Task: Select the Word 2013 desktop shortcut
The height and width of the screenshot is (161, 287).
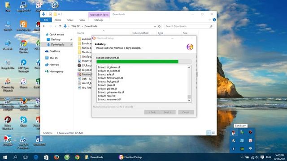Action: (39, 141)
